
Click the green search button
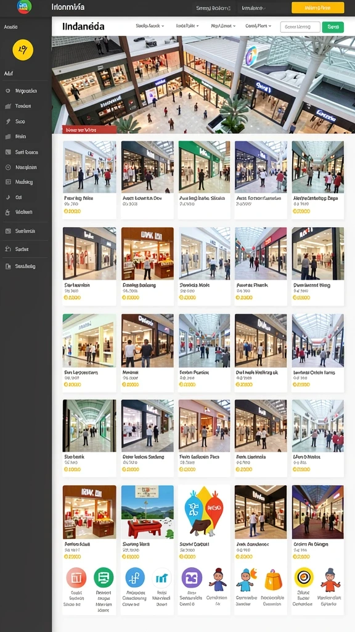[x=333, y=27]
